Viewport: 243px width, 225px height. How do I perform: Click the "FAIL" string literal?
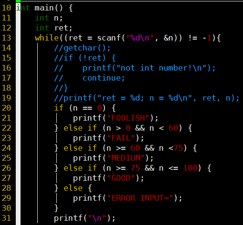pyautogui.click(x=121, y=138)
